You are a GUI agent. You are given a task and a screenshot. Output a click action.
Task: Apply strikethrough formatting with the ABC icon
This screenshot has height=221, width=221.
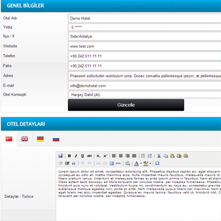point(89,156)
